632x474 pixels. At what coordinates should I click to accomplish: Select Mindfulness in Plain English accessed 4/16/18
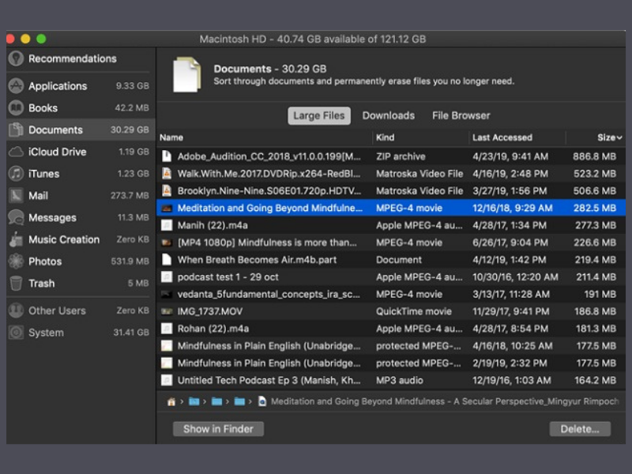click(269, 346)
